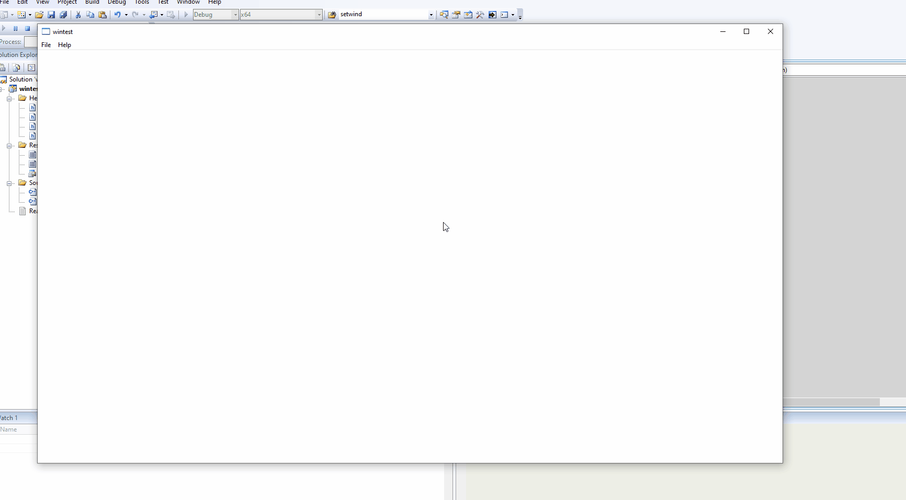Viewport: 906px width, 500px height.
Task: Click the Cut scissors icon
Action: click(78, 15)
